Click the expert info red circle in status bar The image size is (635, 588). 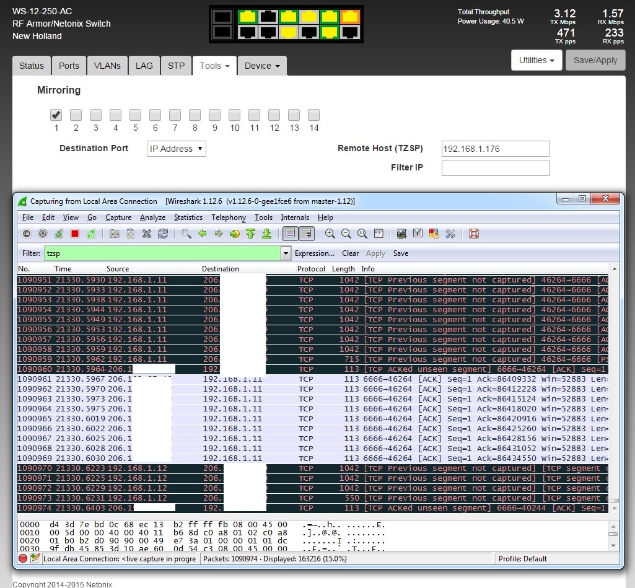pyautogui.click(x=23, y=558)
